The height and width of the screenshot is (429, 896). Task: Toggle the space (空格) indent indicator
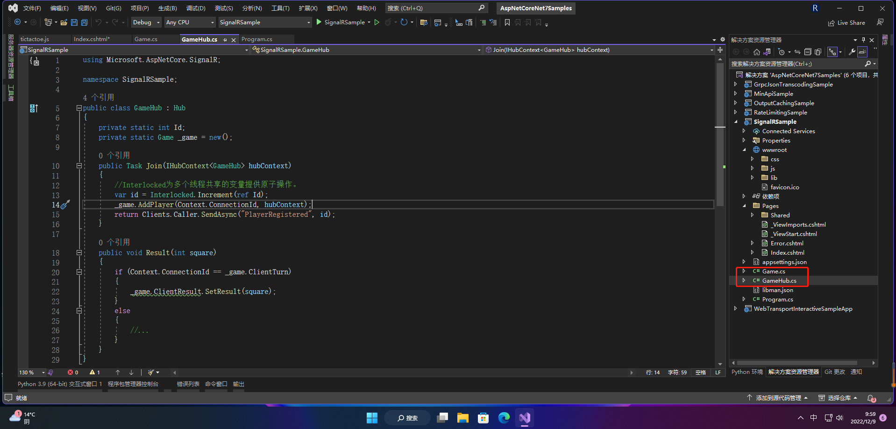[x=700, y=372]
